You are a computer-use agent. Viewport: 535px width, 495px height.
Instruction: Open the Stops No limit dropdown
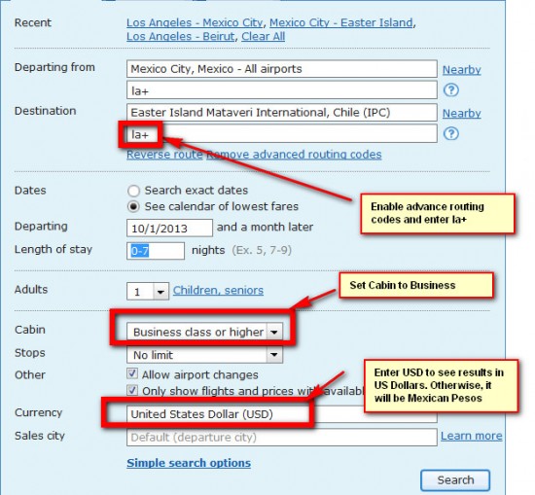click(204, 355)
